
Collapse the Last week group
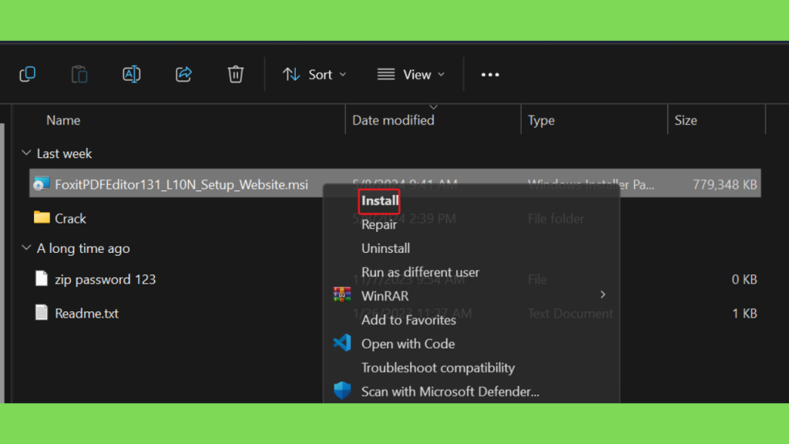(26, 153)
